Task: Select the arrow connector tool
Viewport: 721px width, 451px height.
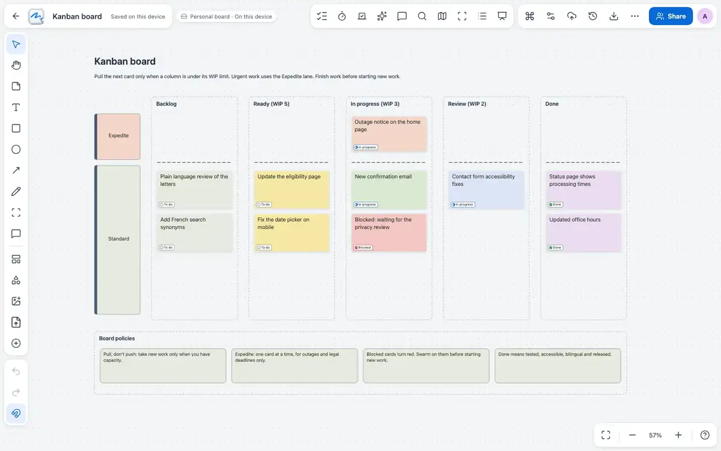Action: [x=16, y=170]
